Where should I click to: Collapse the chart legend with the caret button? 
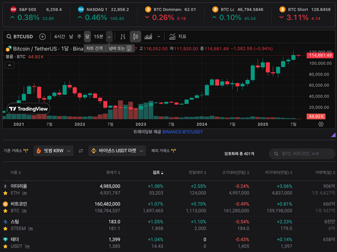coord(9,65)
